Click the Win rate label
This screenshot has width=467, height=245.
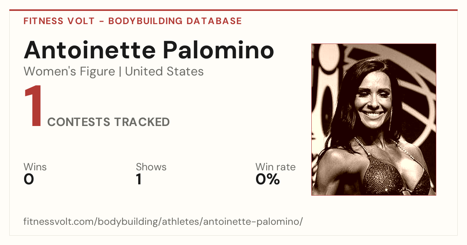(x=276, y=167)
